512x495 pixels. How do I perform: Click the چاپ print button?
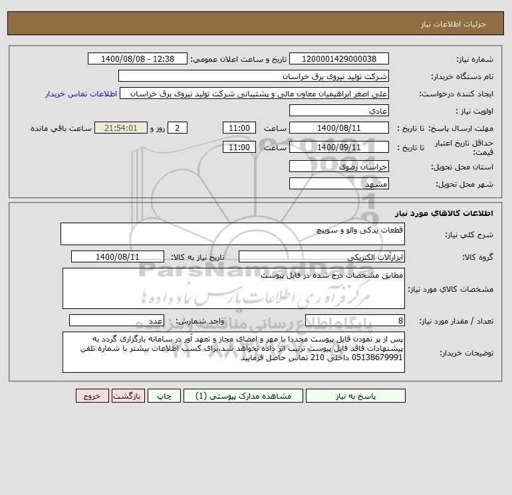(164, 396)
